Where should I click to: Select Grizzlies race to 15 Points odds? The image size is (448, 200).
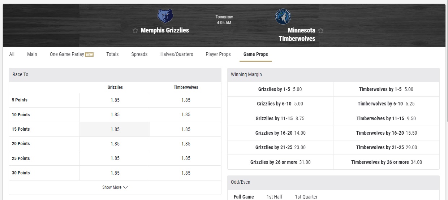115,129
